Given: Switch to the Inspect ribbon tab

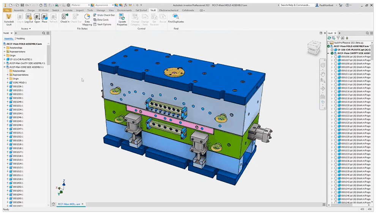Looking at the screenshot, I should pyautogui.click(x=80, y=10).
